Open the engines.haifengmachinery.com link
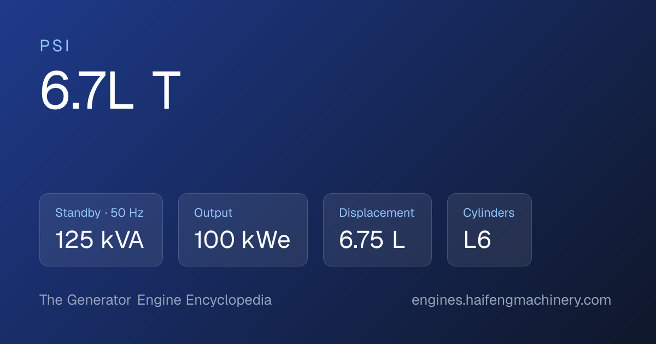Image resolution: width=656 pixels, height=344 pixels. pos(511,300)
